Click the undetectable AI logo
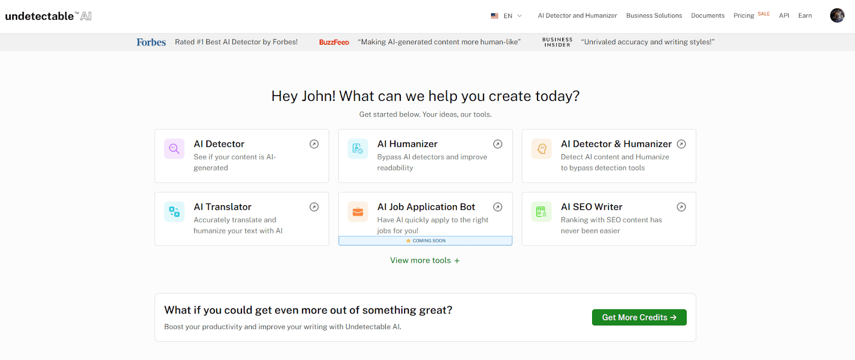This screenshot has width=855, height=360. [x=48, y=16]
